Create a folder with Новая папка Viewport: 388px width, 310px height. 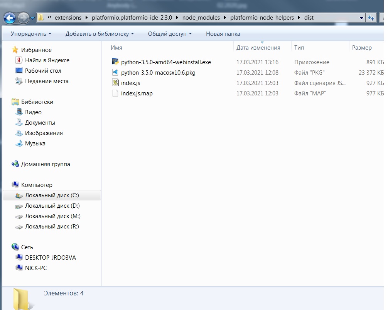click(223, 34)
